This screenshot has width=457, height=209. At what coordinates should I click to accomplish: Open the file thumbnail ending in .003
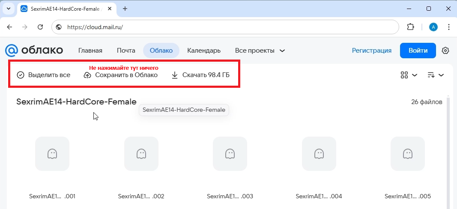230,154
